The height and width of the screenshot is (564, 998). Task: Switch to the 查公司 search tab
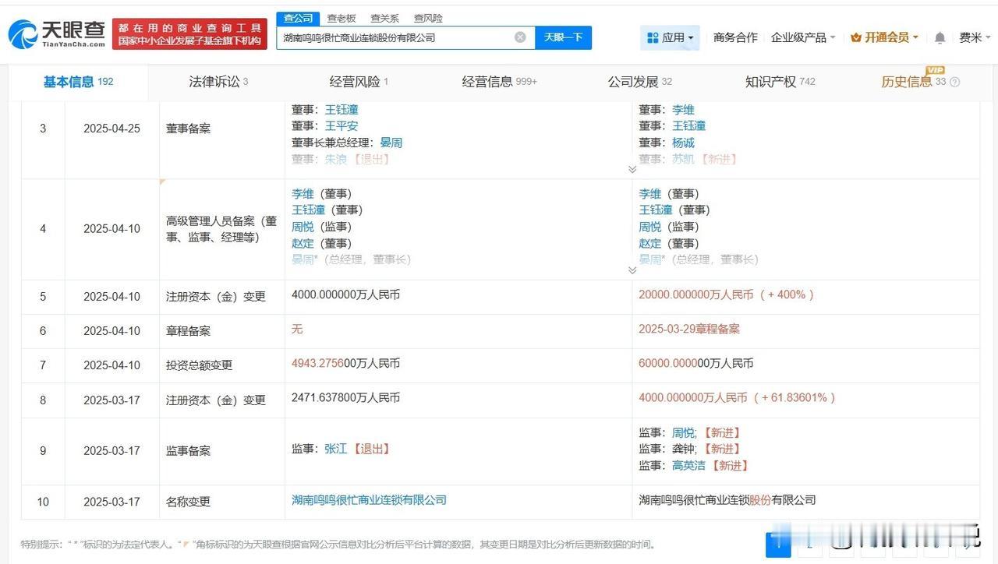(298, 18)
